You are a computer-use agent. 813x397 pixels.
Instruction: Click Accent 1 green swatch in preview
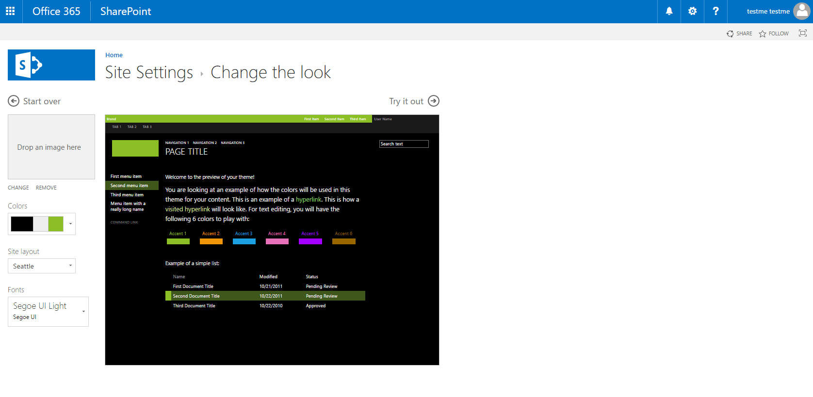(178, 241)
